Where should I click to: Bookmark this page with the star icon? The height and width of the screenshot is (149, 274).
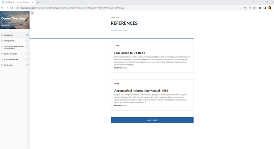tap(254, 8)
